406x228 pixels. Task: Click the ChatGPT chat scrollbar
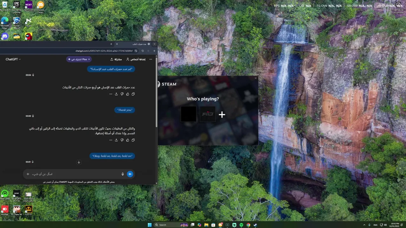point(156,92)
